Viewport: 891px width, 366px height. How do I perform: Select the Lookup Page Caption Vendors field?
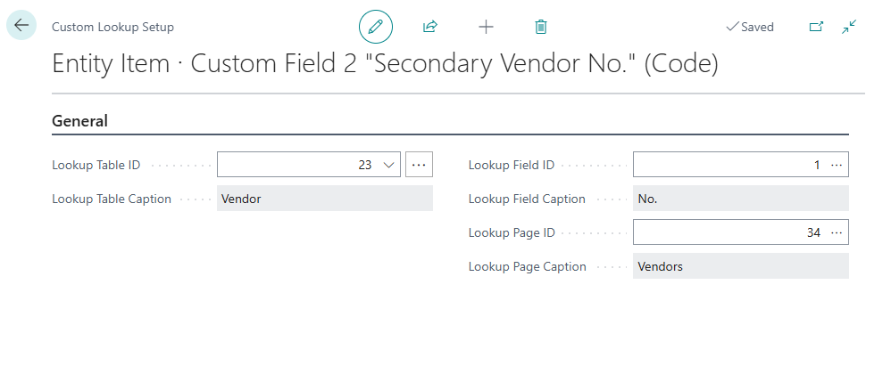[x=740, y=266]
